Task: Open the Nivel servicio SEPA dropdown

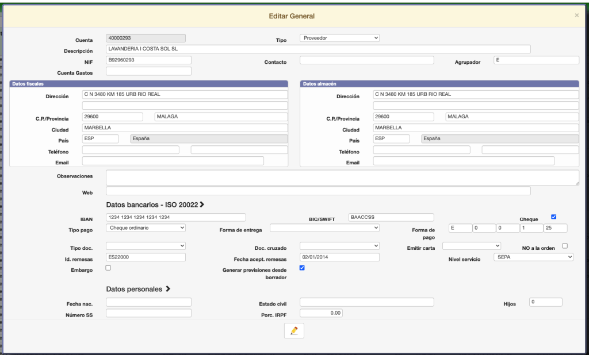Action: click(x=533, y=257)
